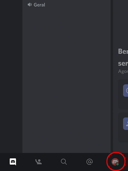Tap the purple icon in the first welcome card

pyautogui.click(x=125, y=90)
